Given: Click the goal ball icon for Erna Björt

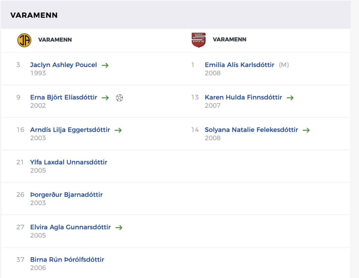Looking at the screenshot, I should 119,98.
